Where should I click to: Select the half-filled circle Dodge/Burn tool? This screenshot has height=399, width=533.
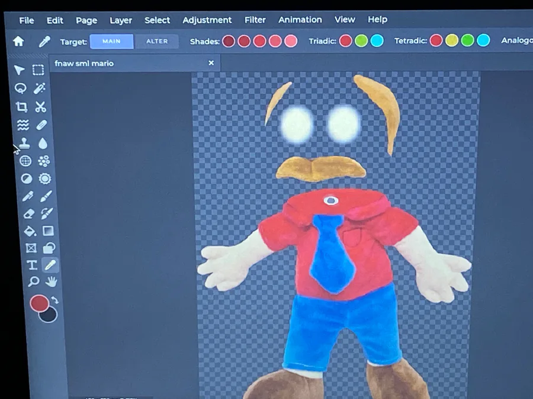pos(27,179)
